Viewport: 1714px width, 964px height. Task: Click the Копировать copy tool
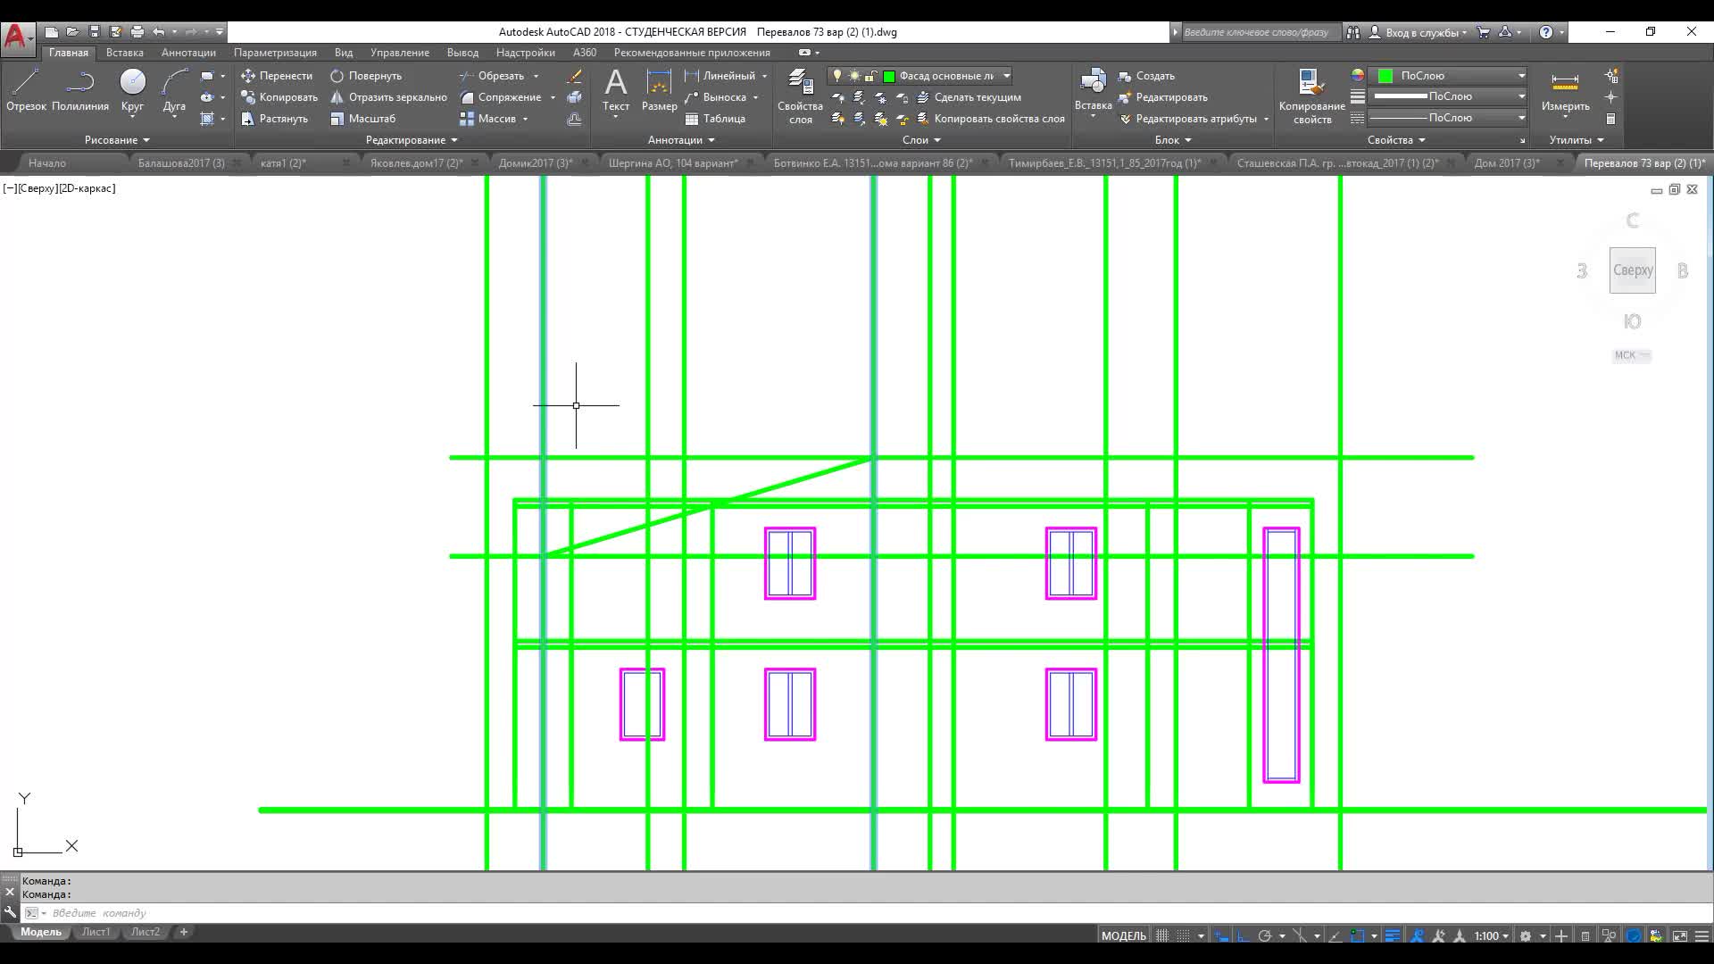(279, 97)
